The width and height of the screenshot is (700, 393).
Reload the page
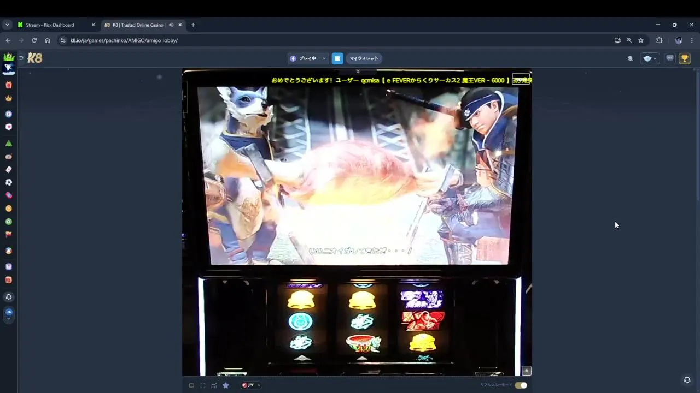(x=34, y=40)
